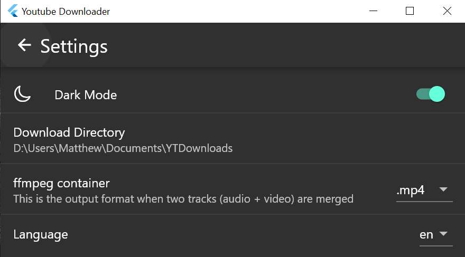Minimize the Youtube Downloader window

tap(373, 11)
